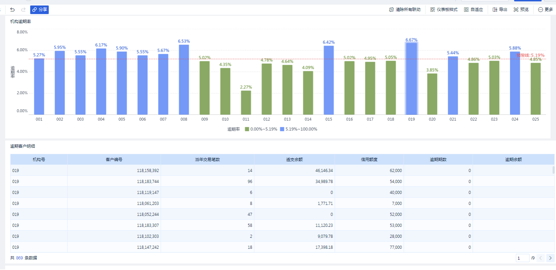Image resolution: width=556 pixels, height=270 pixels.
Task: Sort by the 机构号 column header
Action: tap(39, 159)
